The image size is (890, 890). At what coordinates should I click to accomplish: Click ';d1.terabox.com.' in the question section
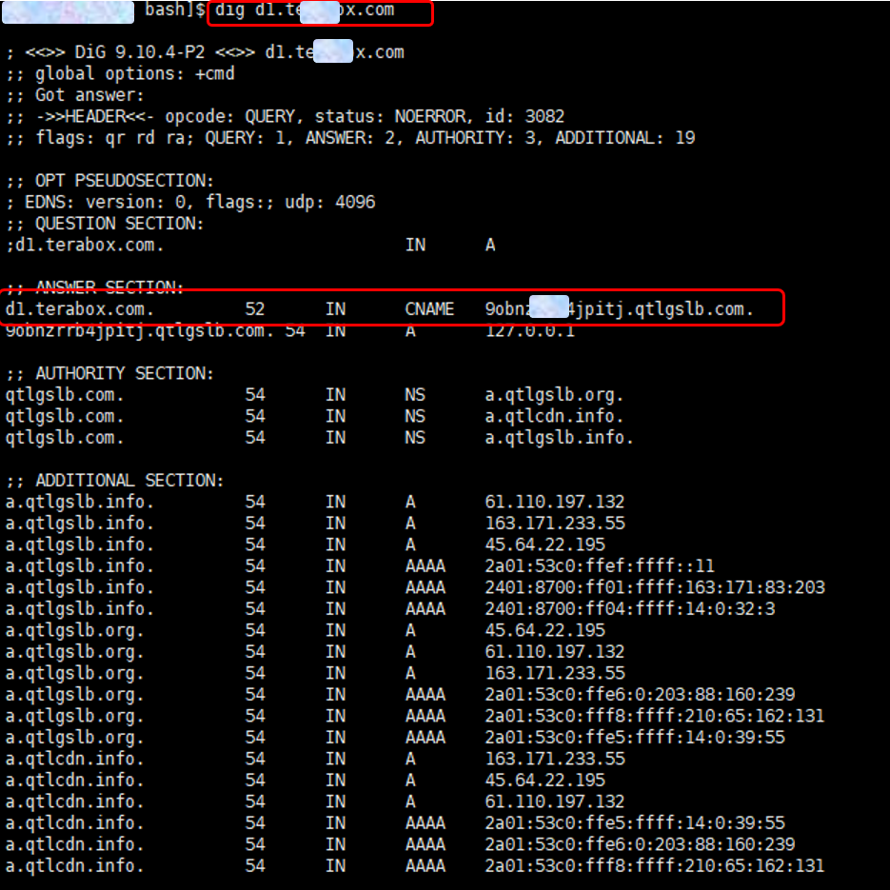point(85,246)
